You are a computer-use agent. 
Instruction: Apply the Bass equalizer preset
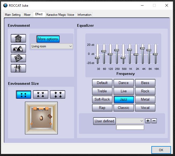[x=145, y=83]
